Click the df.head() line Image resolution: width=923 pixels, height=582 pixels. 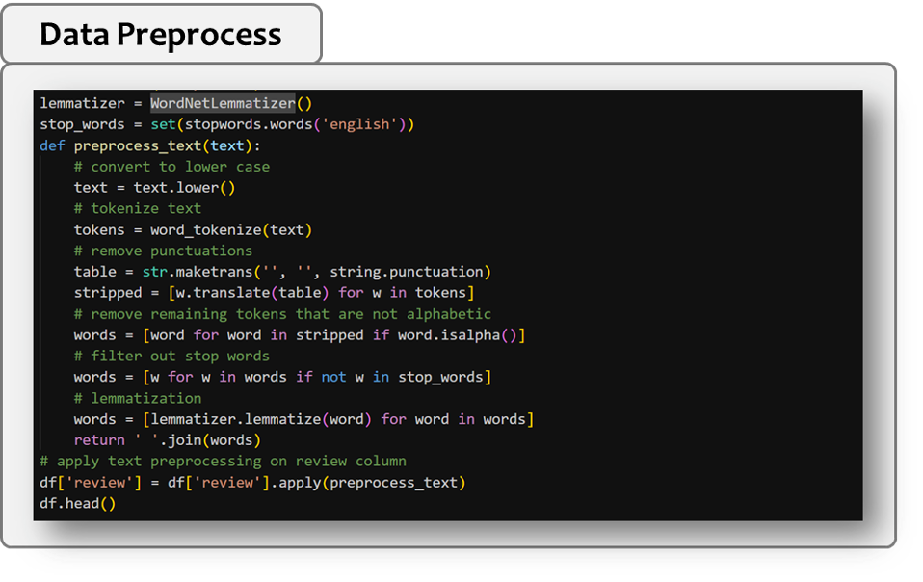point(78,504)
